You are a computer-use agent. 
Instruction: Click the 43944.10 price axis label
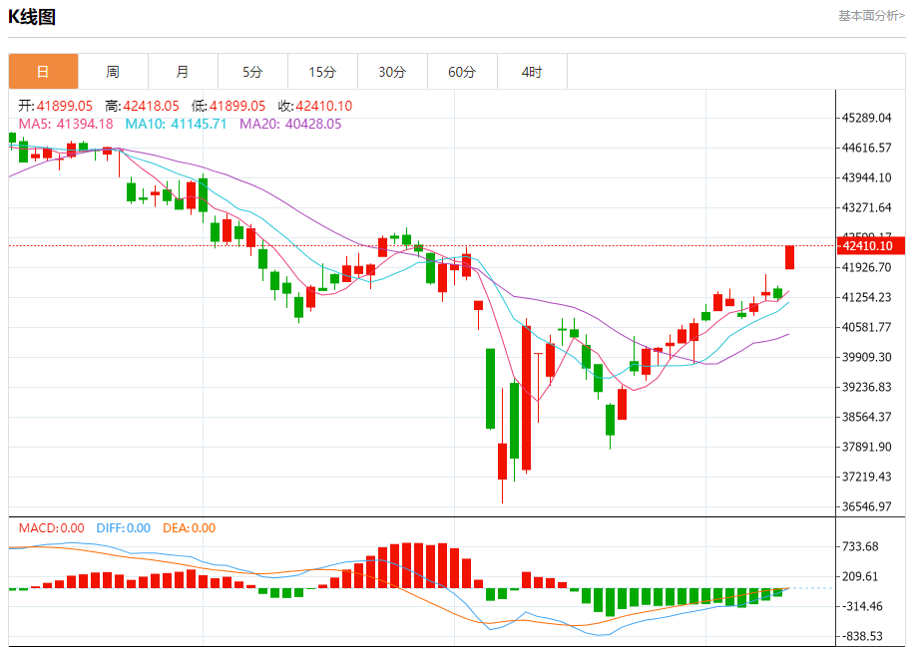click(x=867, y=177)
